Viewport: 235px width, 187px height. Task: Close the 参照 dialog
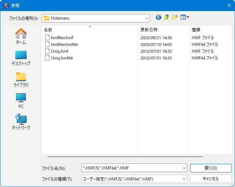229,5
